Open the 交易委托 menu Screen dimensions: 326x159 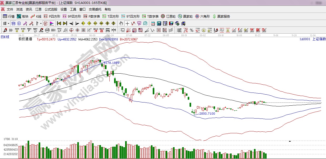[x=95, y=9]
